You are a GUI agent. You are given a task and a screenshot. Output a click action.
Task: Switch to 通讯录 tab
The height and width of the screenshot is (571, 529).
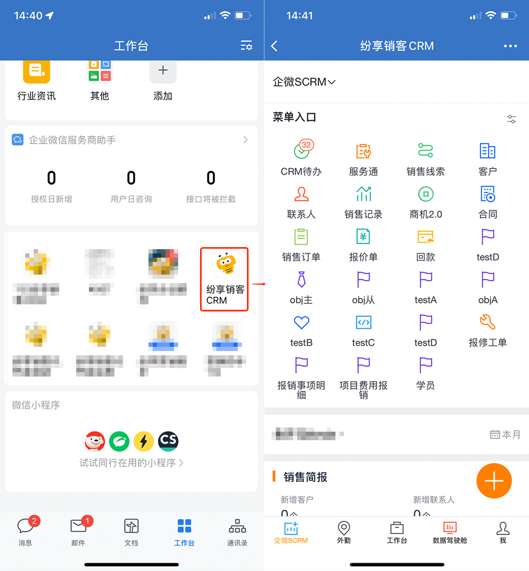[237, 531]
